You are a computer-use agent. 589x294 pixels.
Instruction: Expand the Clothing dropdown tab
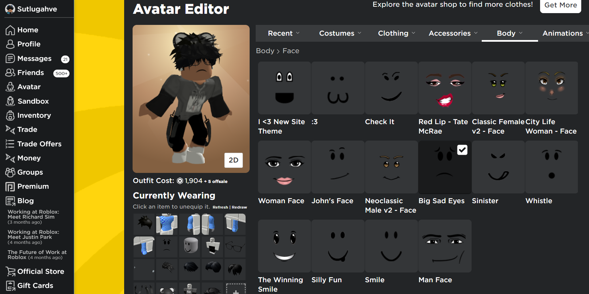(x=396, y=33)
